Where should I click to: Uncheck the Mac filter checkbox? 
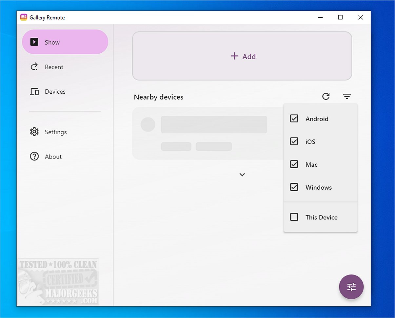(x=294, y=164)
